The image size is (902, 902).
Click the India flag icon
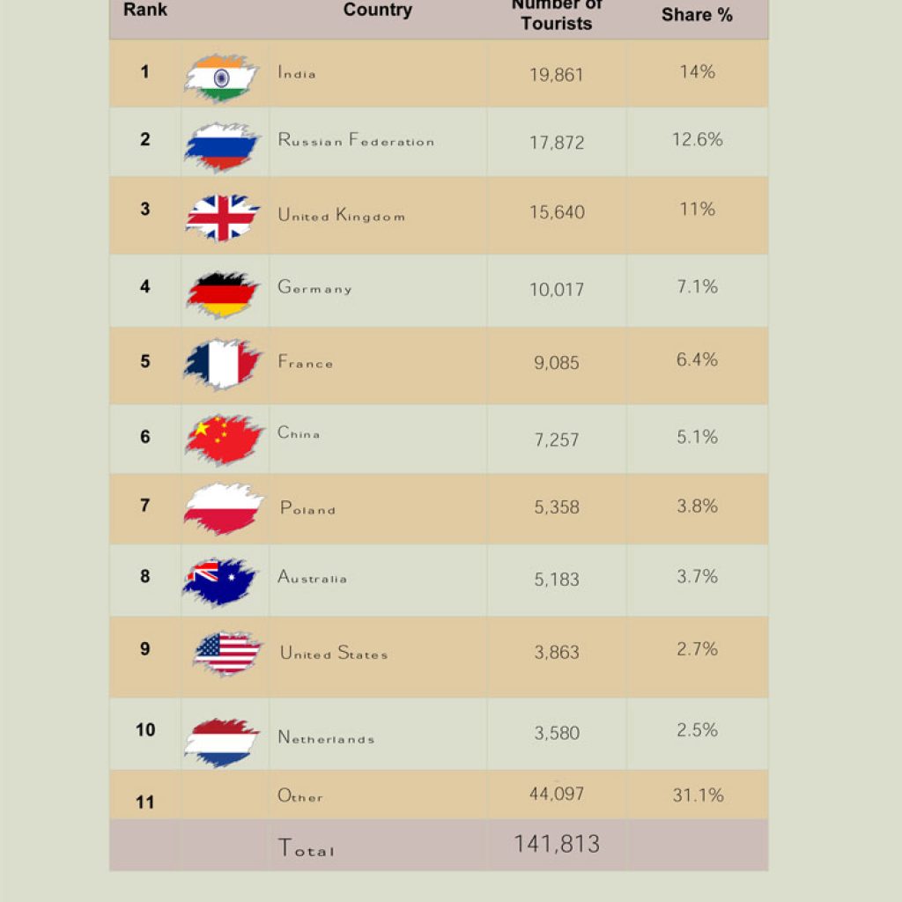(221, 78)
